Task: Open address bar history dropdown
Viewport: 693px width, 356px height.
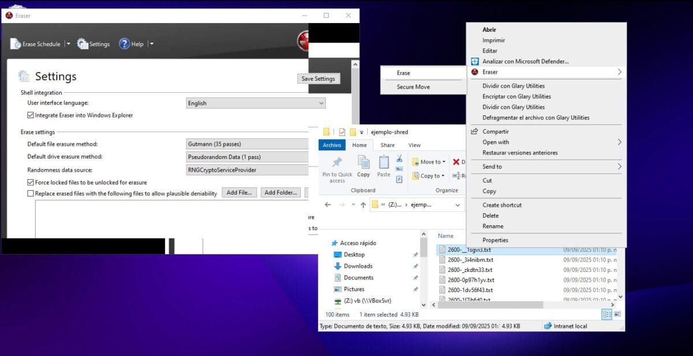Action: click(457, 204)
